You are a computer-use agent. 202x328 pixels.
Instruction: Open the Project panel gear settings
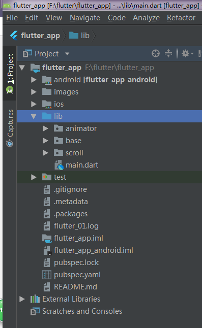tap(187, 53)
